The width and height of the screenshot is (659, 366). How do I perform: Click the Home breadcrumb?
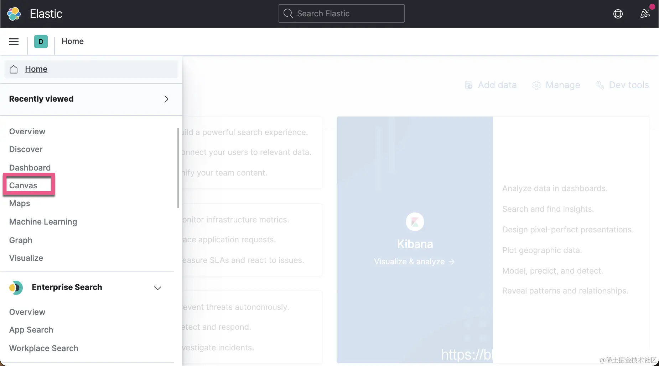pyautogui.click(x=72, y=42)
